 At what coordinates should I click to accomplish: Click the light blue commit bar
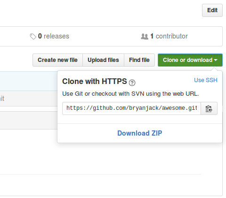tap(29, 81)
